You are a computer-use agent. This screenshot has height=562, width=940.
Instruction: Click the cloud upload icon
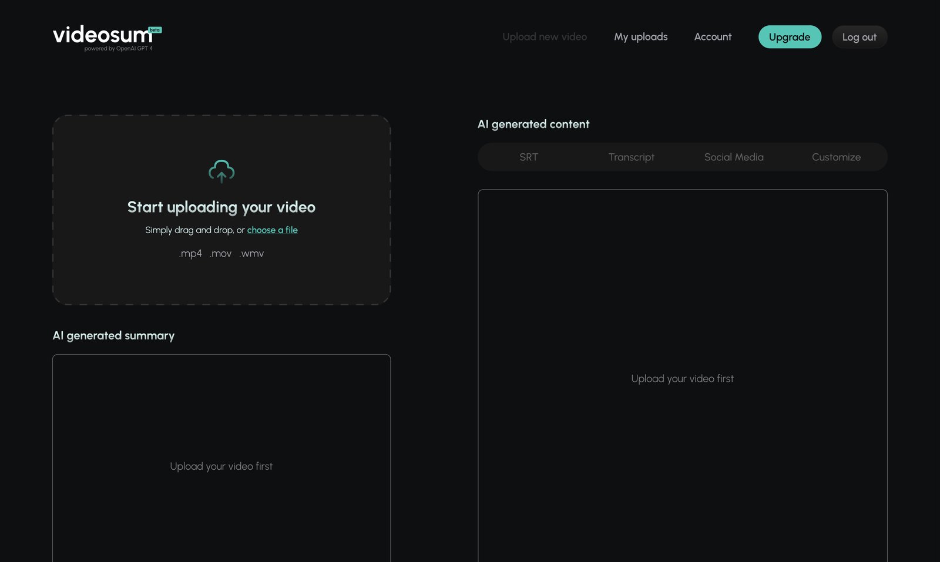221,172
